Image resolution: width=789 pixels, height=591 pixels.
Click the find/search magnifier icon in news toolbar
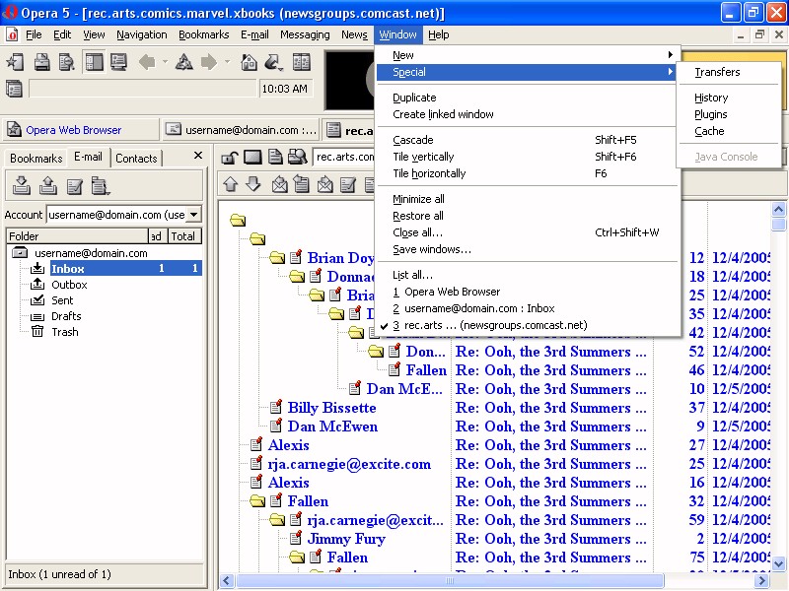tap(298, 158)
